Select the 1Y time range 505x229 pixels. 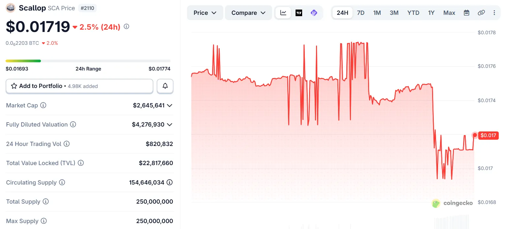431,13
